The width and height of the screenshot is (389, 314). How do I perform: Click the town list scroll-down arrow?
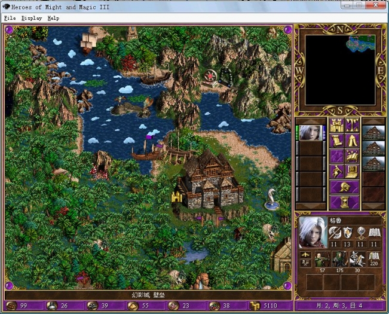point(373,206)
